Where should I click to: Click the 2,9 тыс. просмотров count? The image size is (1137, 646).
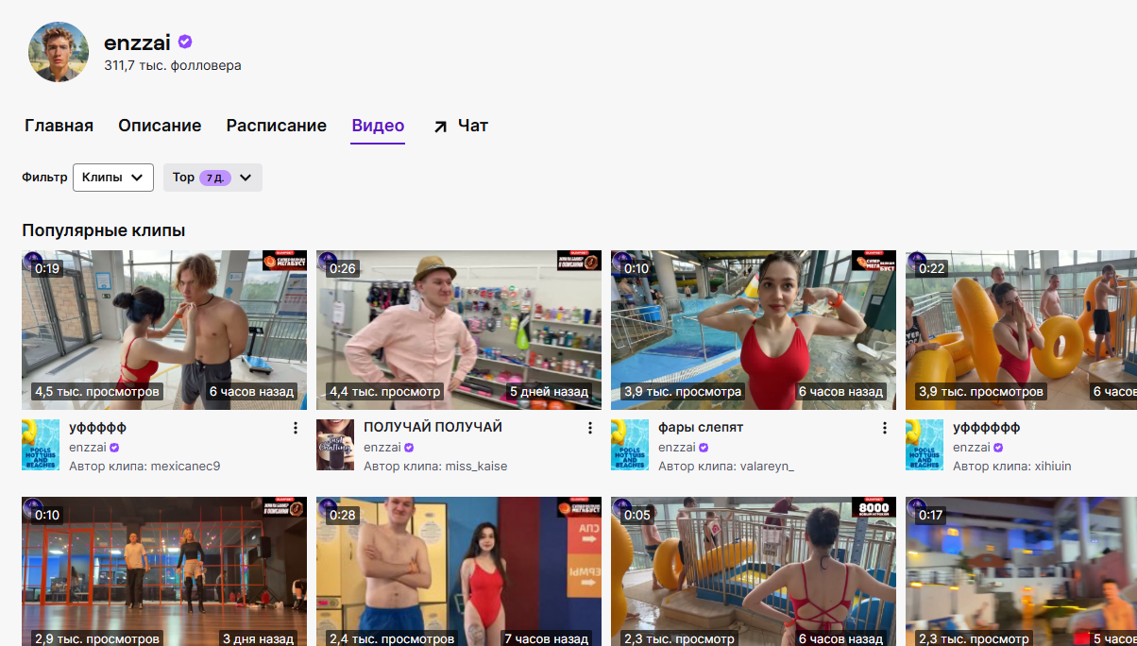[x=97, y=638]
